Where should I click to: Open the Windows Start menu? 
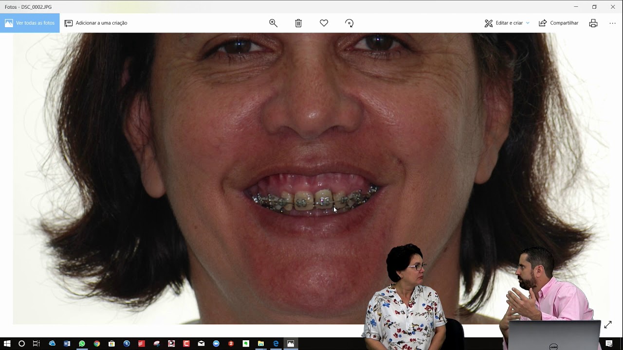click(7, 344)
